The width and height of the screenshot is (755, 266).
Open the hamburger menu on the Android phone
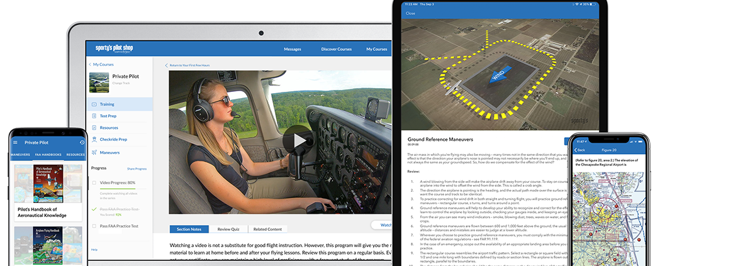point(16,142)
